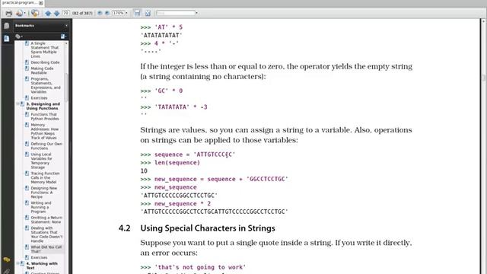Screen dimensions: 487x274
Task: Open bookmark 'Functions That Python Provides'
Action: point(45,116)
